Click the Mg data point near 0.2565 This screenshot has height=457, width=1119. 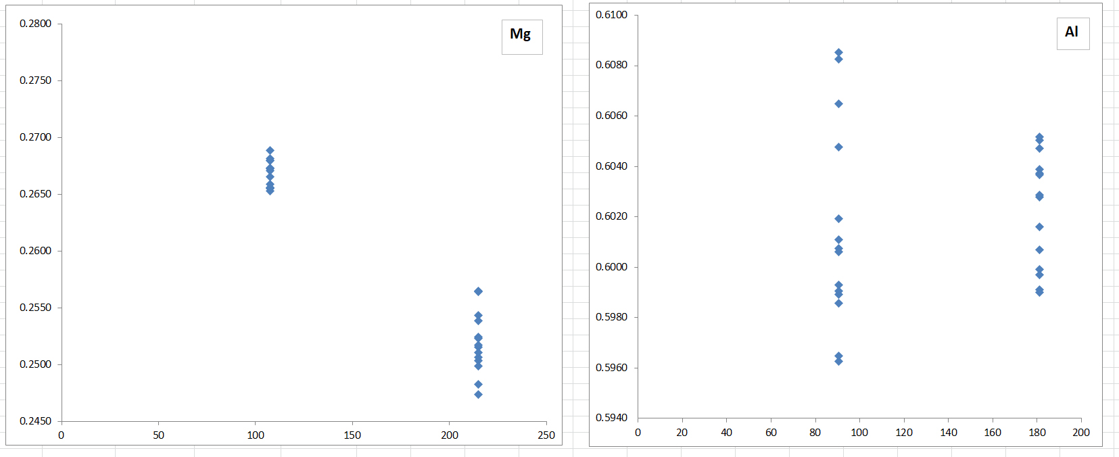(x=478, y=291)
